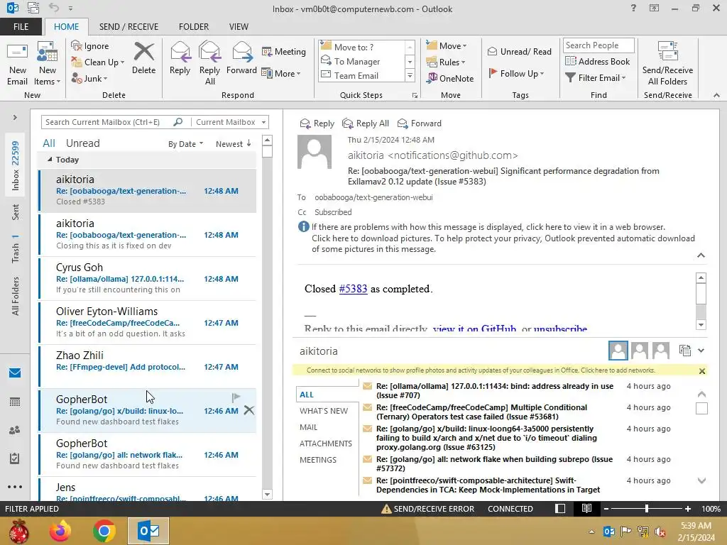Click Forward in the reading pane

[420, 123]
